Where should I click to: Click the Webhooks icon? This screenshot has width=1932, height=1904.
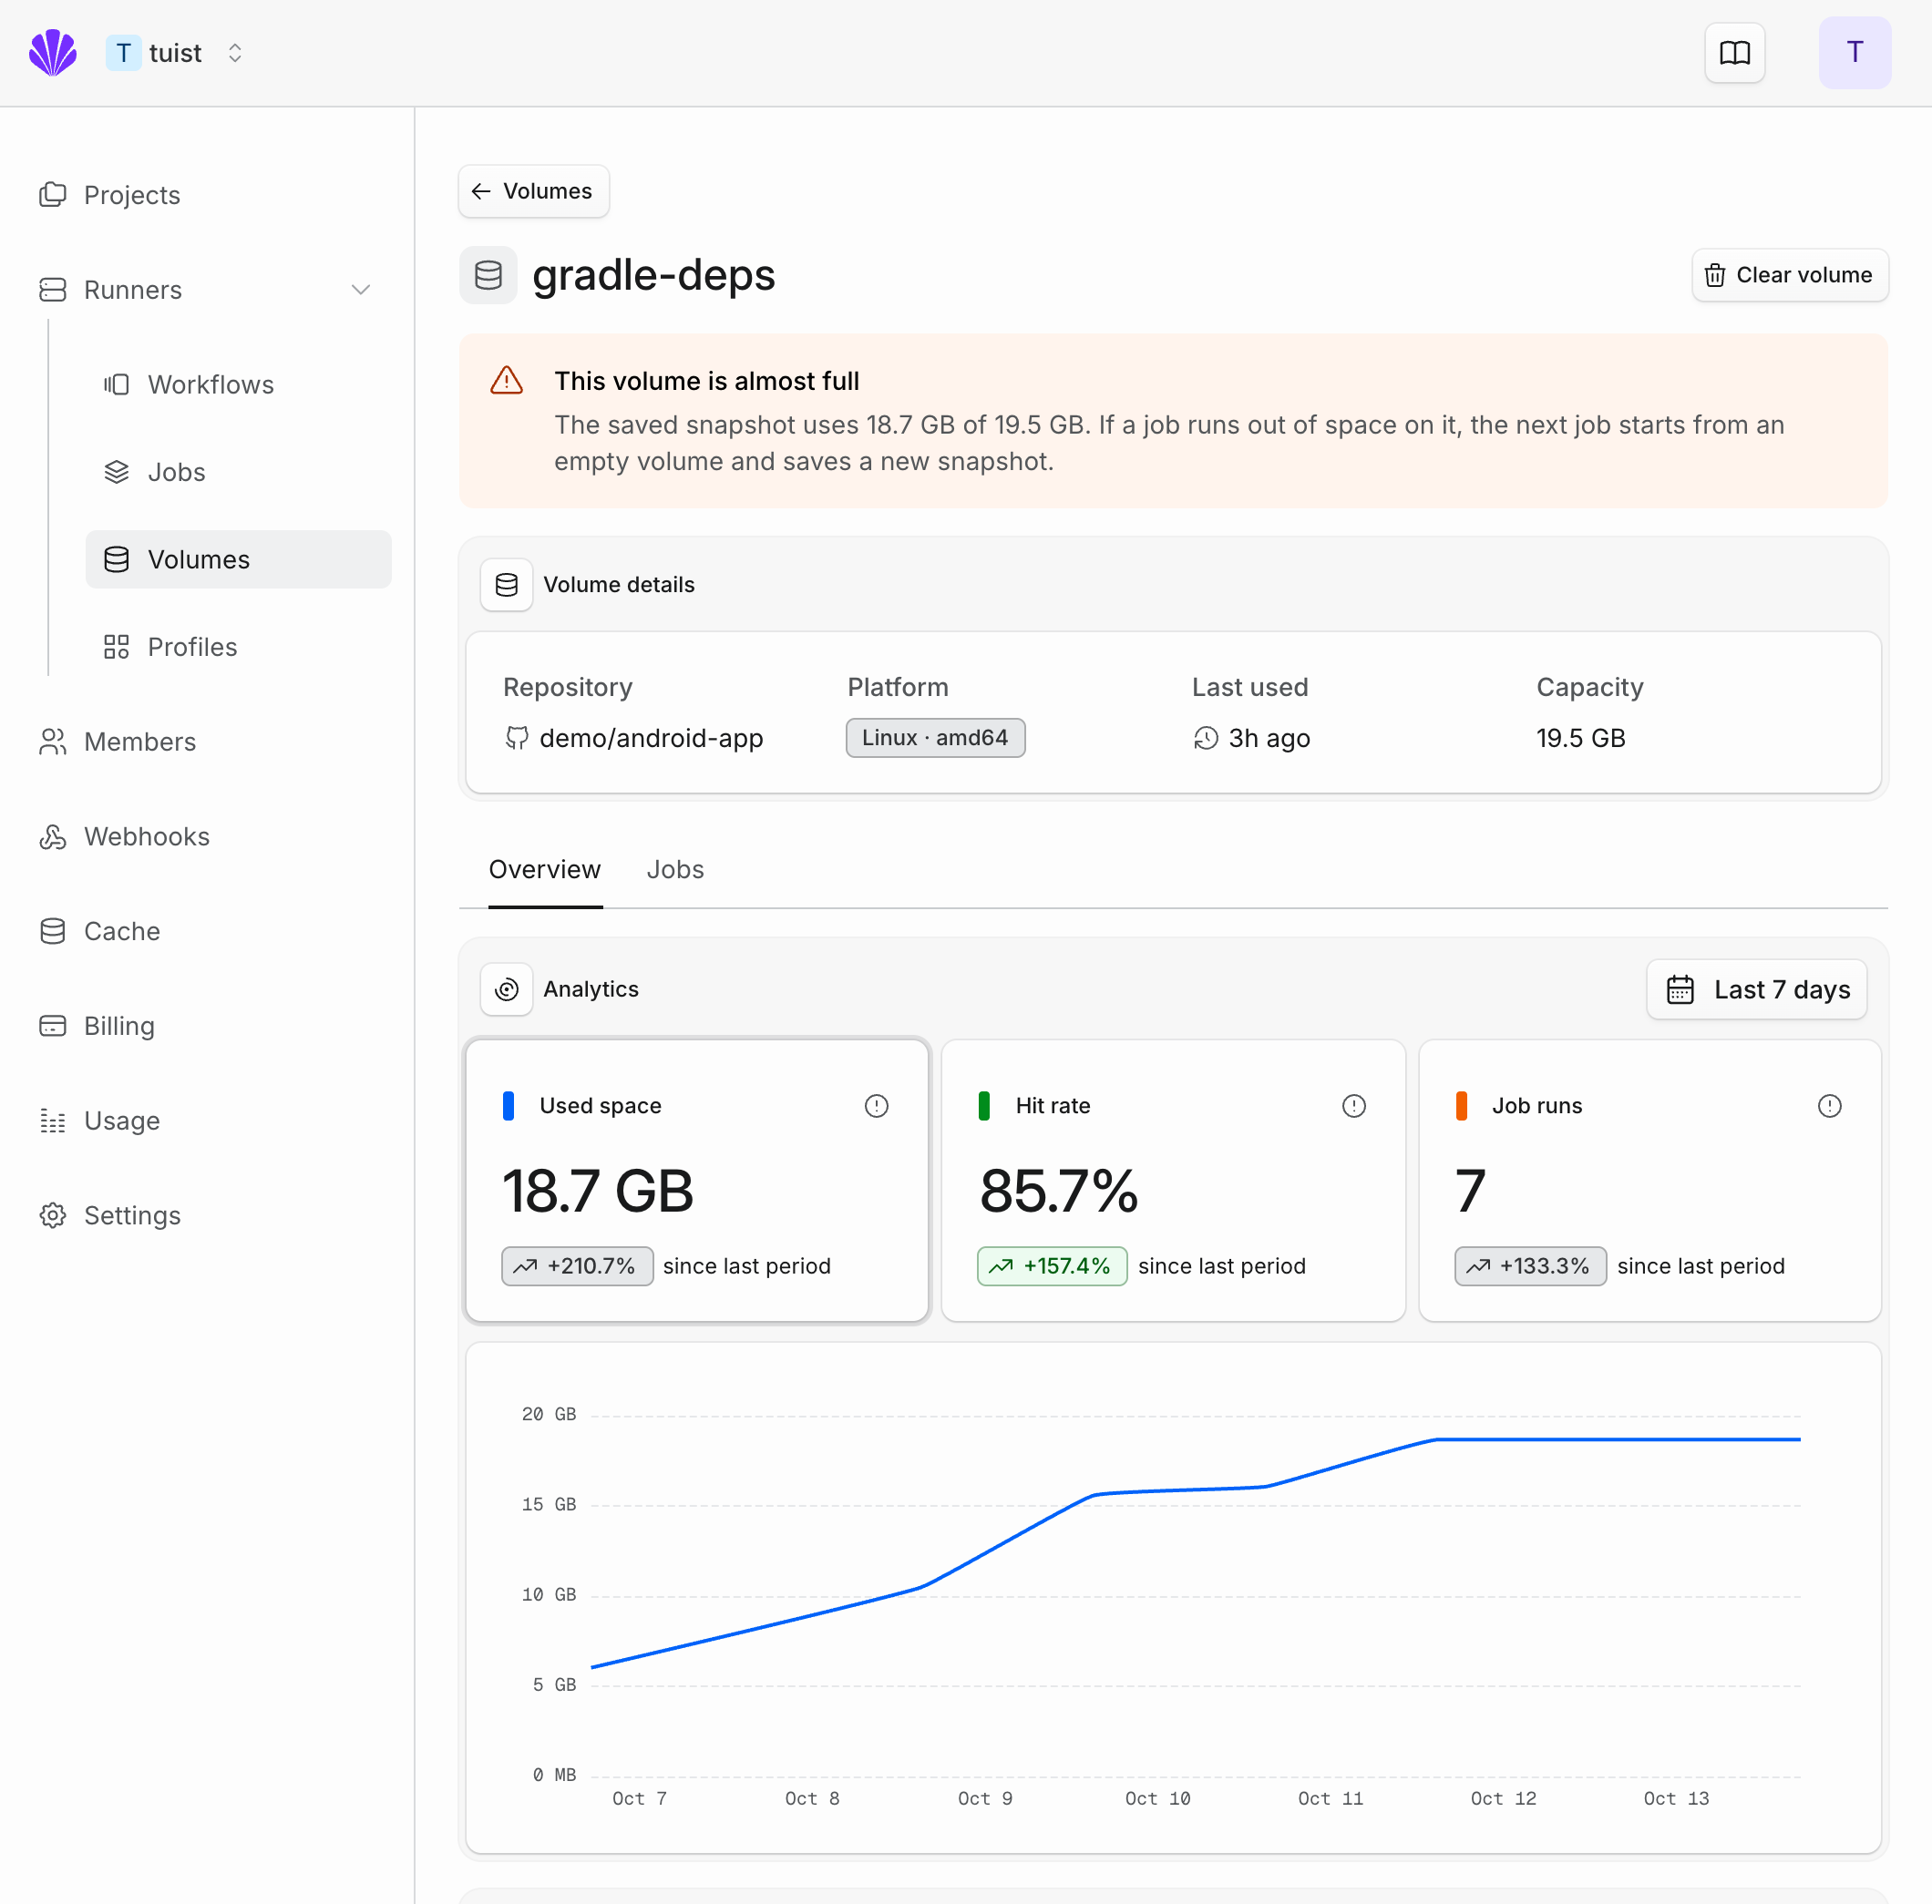tap(53, 836)
